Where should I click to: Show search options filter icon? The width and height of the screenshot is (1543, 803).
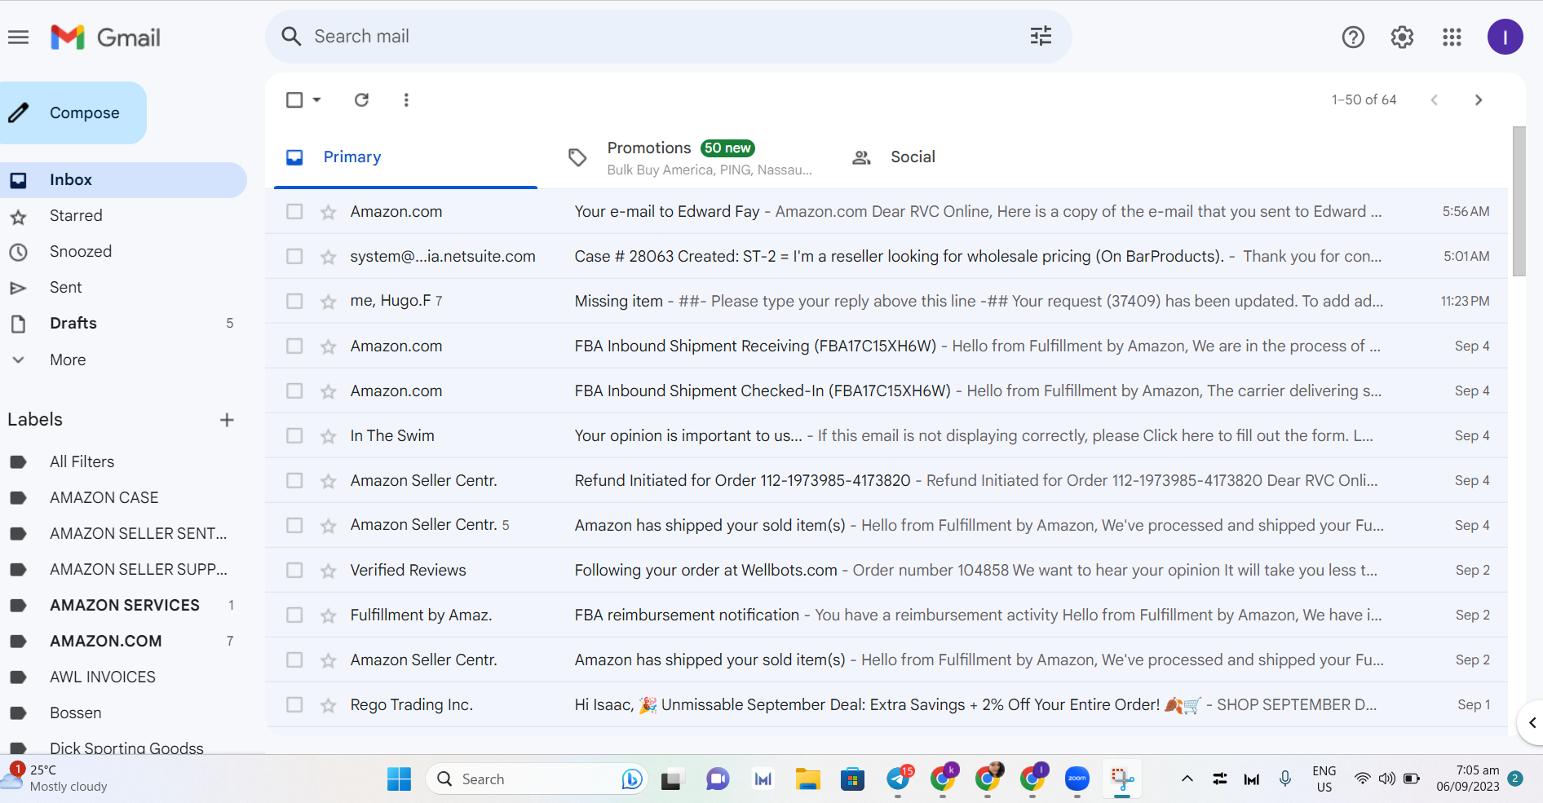pyautogui.click(x=1041, y=37)
